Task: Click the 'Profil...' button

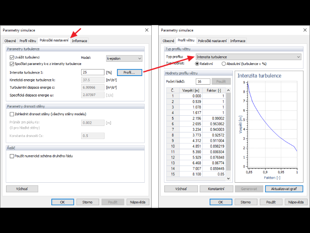Action: [x=129, y=72]
